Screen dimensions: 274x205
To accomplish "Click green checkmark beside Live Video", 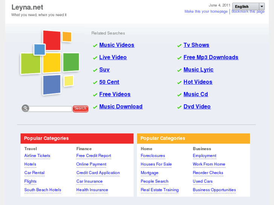I will (x=95, y=58).
